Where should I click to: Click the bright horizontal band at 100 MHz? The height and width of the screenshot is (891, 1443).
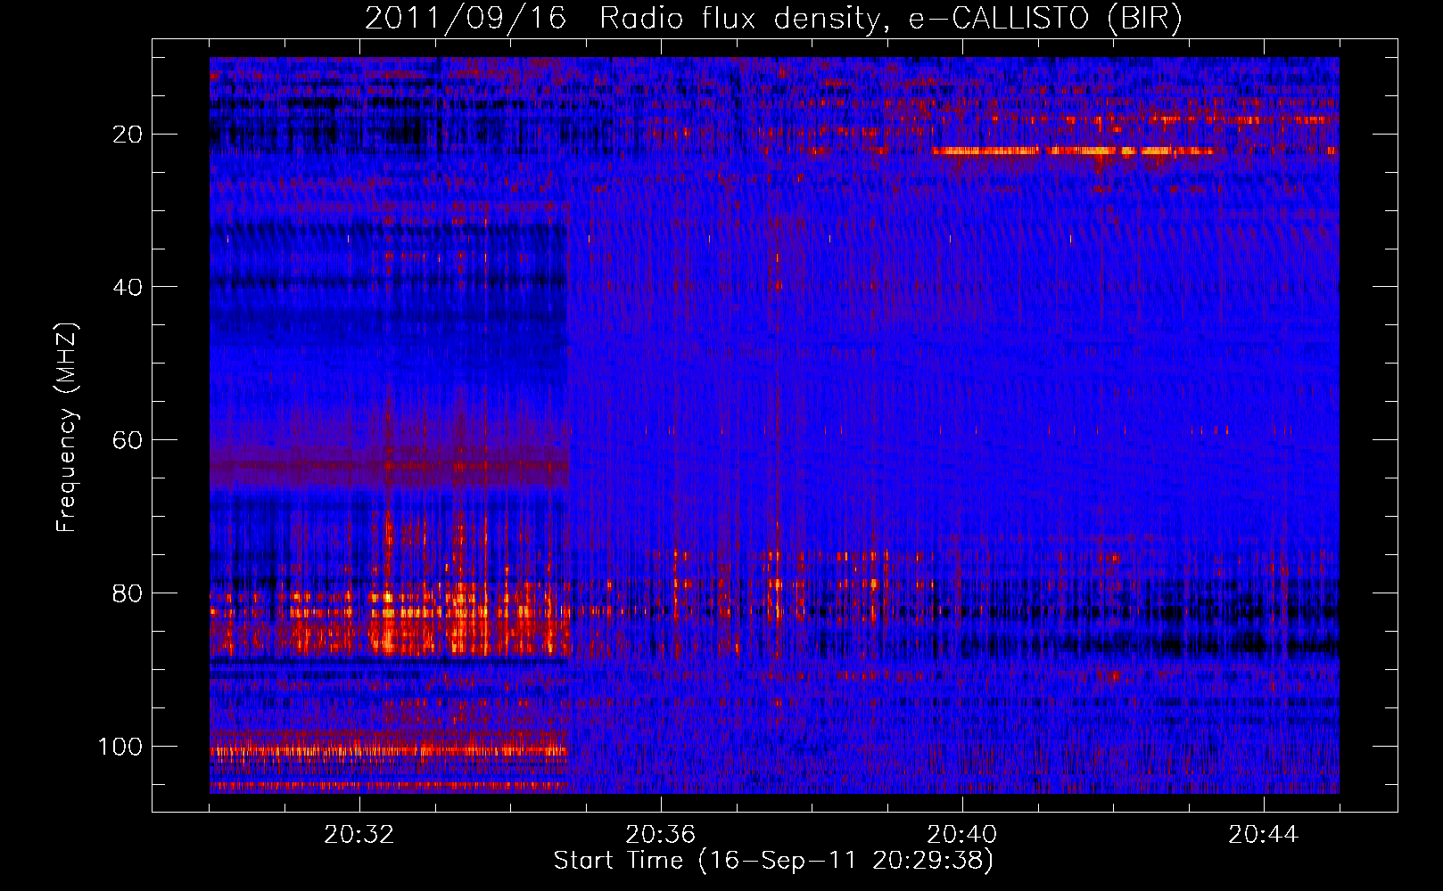[x=389, y=750]
